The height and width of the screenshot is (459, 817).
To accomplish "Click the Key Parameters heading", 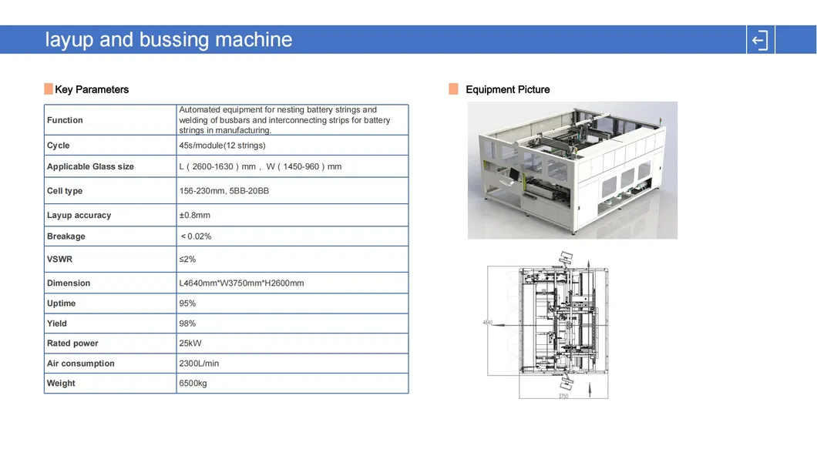I will 92,89.
